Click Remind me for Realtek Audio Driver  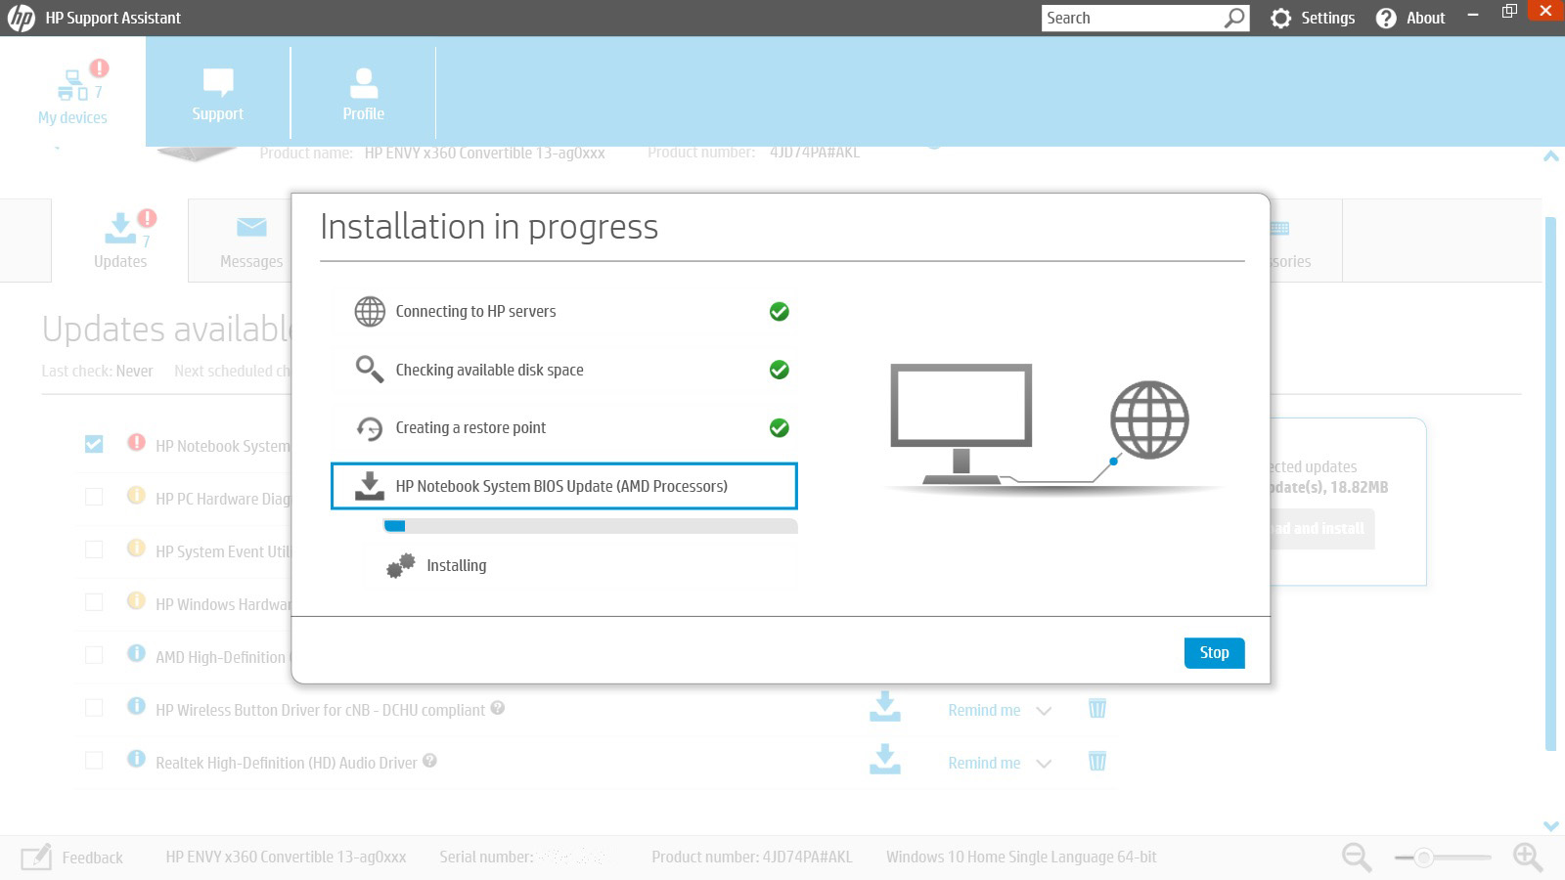[984, 763]
